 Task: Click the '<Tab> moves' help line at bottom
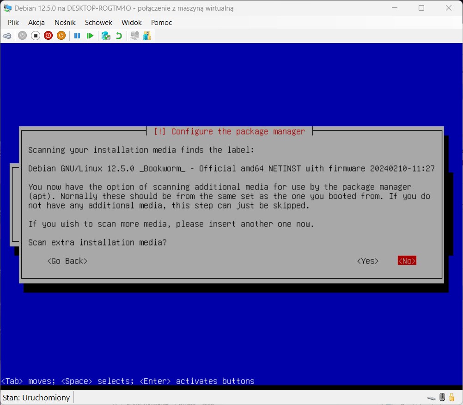128,381
